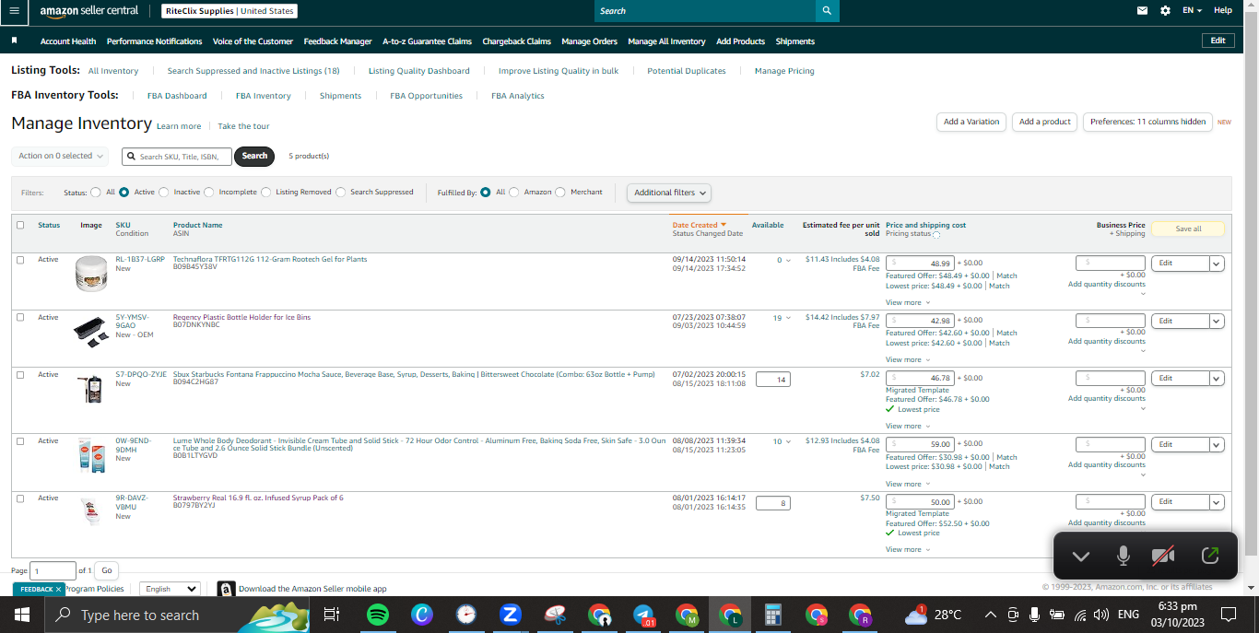Open Account Health menu
The image size is (1259, 633).
point(68,41)
